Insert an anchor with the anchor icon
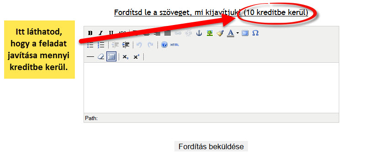The image size is (368, 166). click(x=199, y=33)
